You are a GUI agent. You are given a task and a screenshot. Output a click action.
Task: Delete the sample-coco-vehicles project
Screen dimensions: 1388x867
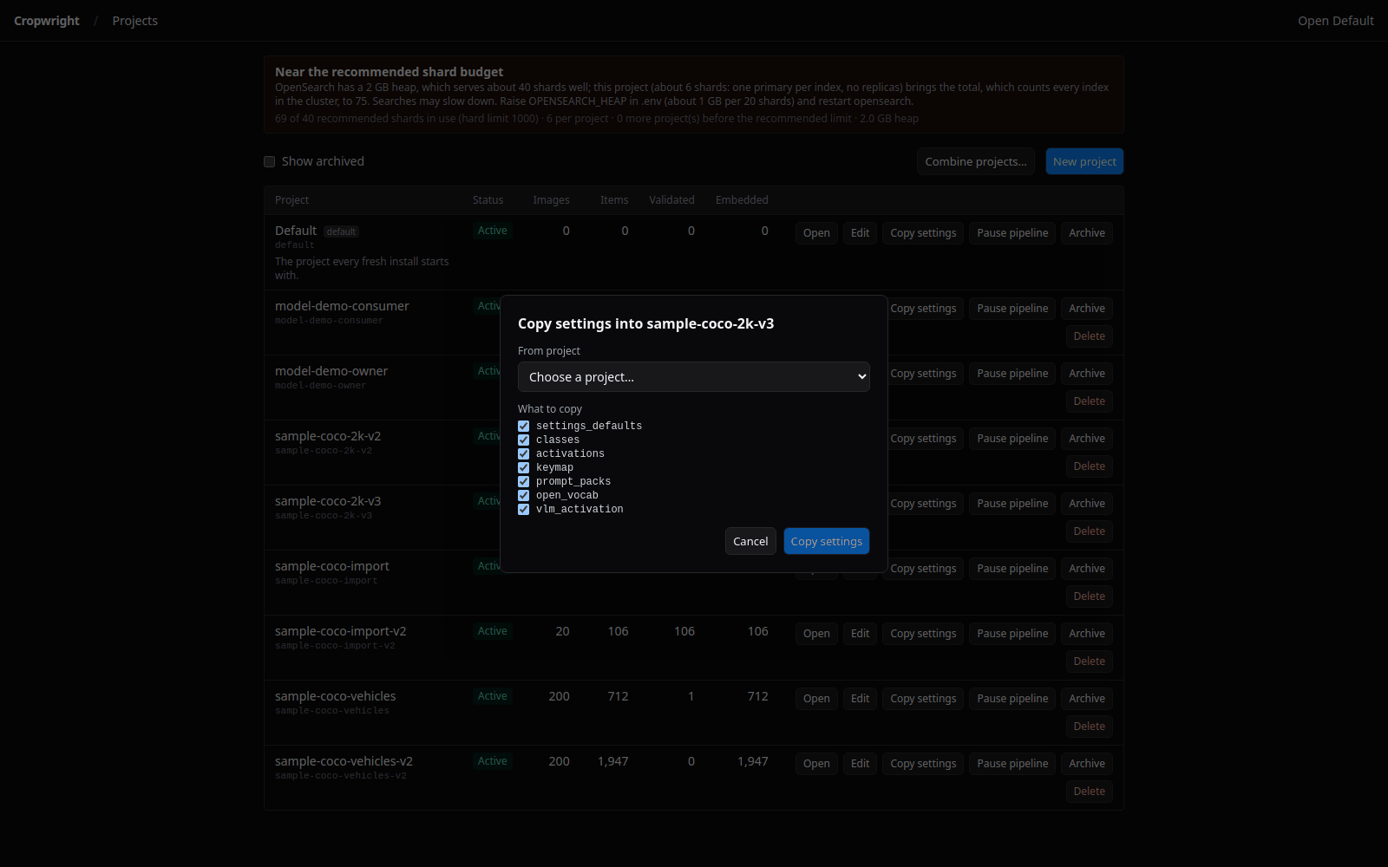[x=1090, y=727]
